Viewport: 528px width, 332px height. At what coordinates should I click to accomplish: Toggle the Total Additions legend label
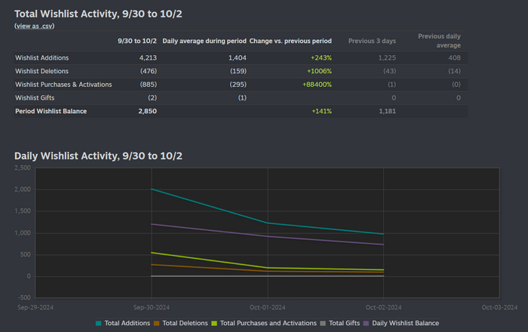127,323
